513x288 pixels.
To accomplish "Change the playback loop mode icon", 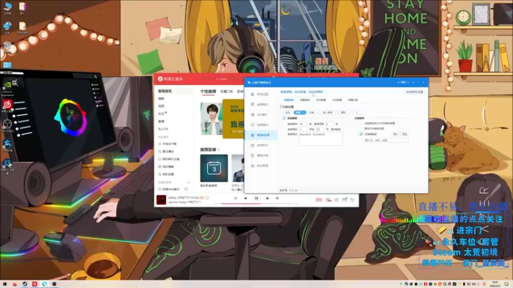I will click(235, 198).
